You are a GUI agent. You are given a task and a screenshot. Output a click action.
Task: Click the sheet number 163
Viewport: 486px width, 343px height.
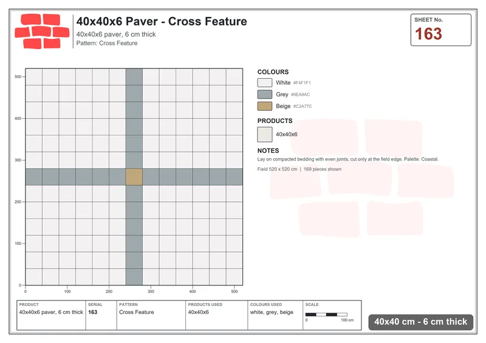click(428, 34)
